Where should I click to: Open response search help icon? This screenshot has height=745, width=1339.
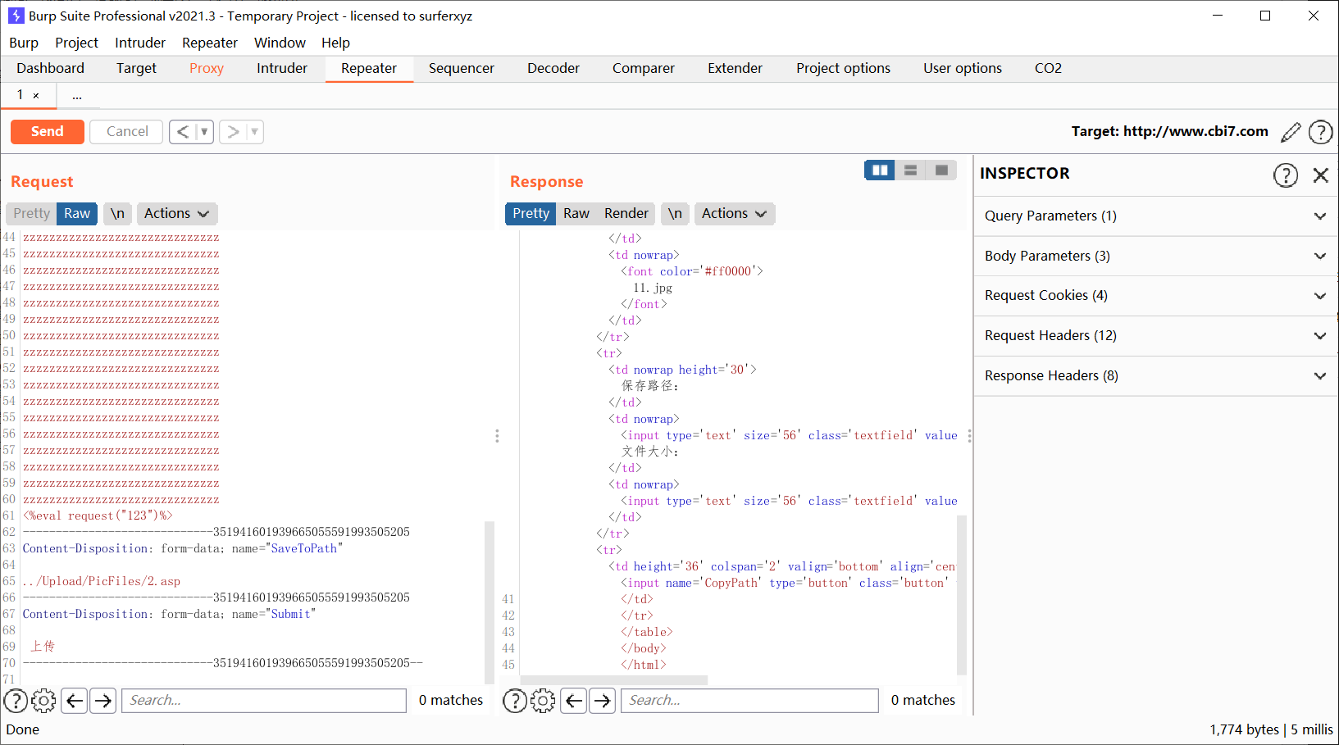(514, 701)
